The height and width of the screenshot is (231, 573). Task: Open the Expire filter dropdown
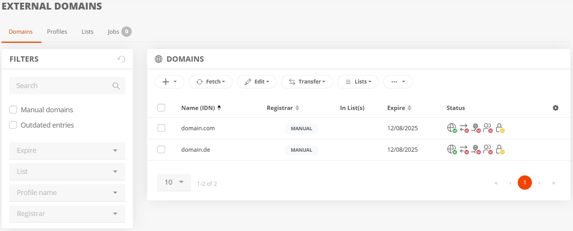pos(67,151)
